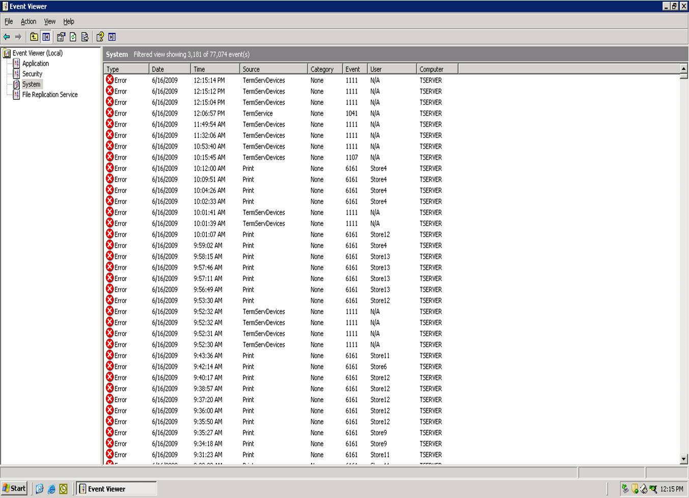689x498 pixels.
Task: Export the event list using the toolbar icon
Action: click(x=84, y=37)
